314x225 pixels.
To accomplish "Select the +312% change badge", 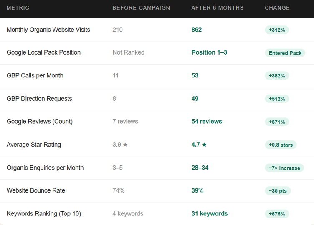I will 277,30.
